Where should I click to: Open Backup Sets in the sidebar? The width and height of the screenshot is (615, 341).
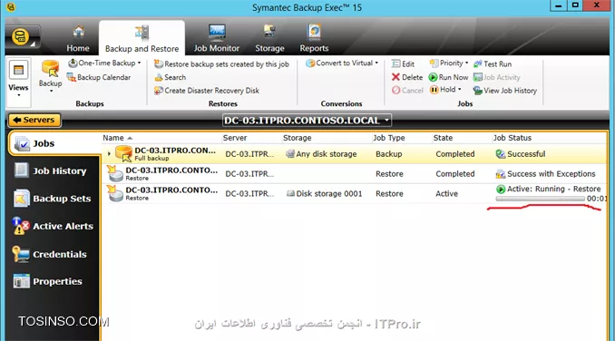coord(53,199)
